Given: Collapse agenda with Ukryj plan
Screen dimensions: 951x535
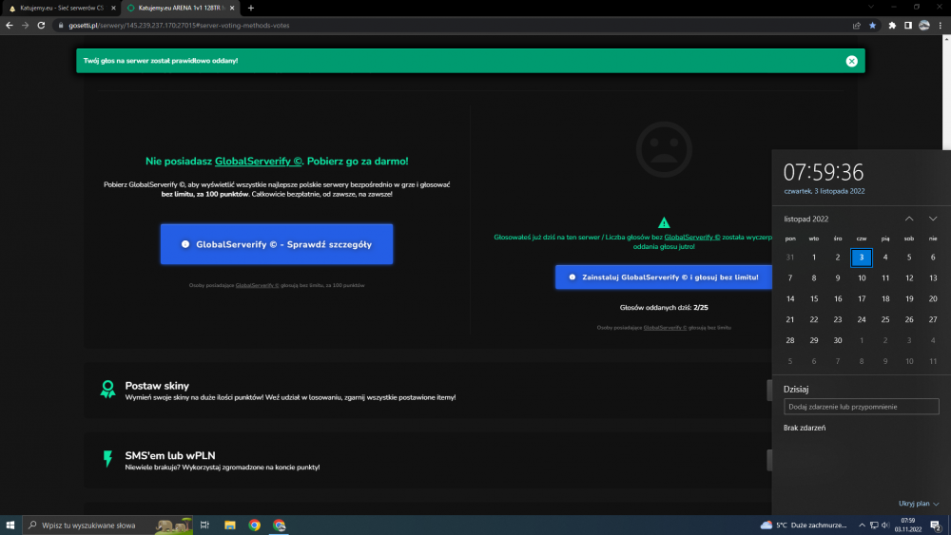Looking at the screenshot, I should [x=919, y=504].
